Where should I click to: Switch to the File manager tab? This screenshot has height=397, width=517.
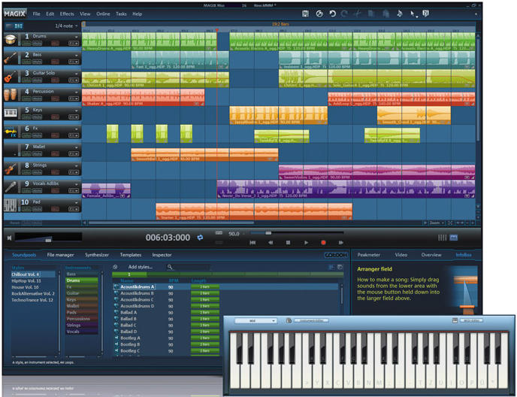(x=60, y=255)
